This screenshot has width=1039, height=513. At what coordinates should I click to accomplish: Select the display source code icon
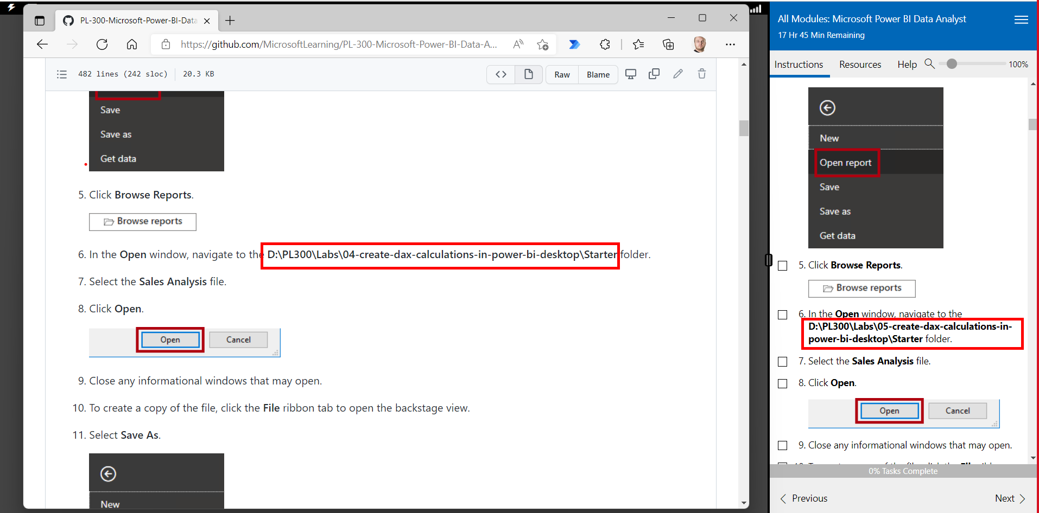click(x=500, y=74)
